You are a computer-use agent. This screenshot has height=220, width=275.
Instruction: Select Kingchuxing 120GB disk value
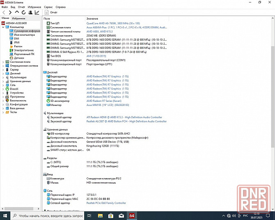tap(103, 146)
